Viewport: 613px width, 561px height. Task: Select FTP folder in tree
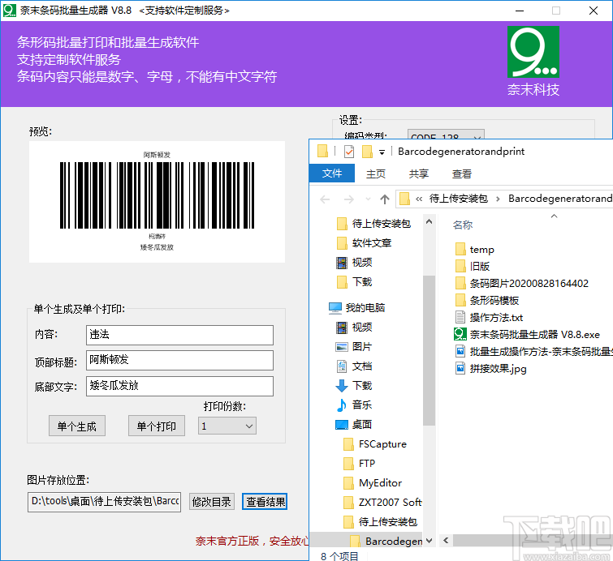click(360, 464)
